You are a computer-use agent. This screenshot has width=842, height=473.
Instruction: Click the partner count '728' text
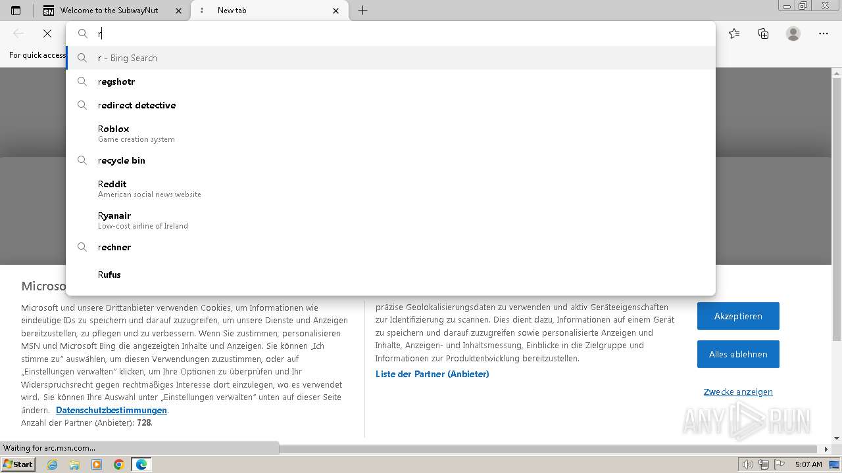tap(143, 423)
